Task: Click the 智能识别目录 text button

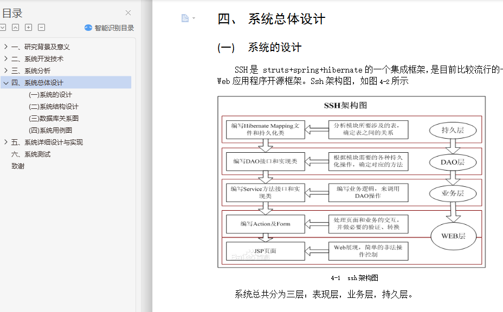Action: click(x=114, y=28)
